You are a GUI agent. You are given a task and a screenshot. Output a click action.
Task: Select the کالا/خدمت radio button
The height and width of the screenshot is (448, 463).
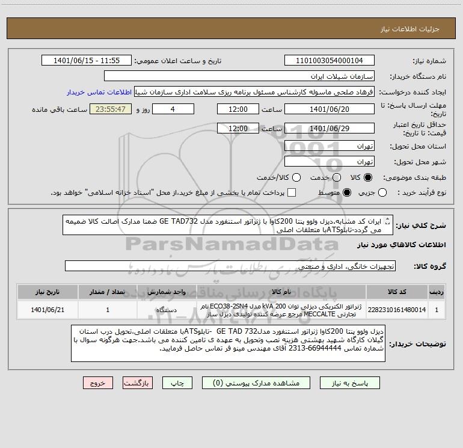coord(296,177)
